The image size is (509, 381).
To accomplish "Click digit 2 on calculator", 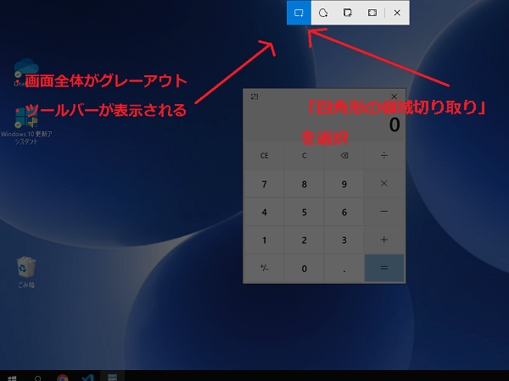I will click(305, 240).
